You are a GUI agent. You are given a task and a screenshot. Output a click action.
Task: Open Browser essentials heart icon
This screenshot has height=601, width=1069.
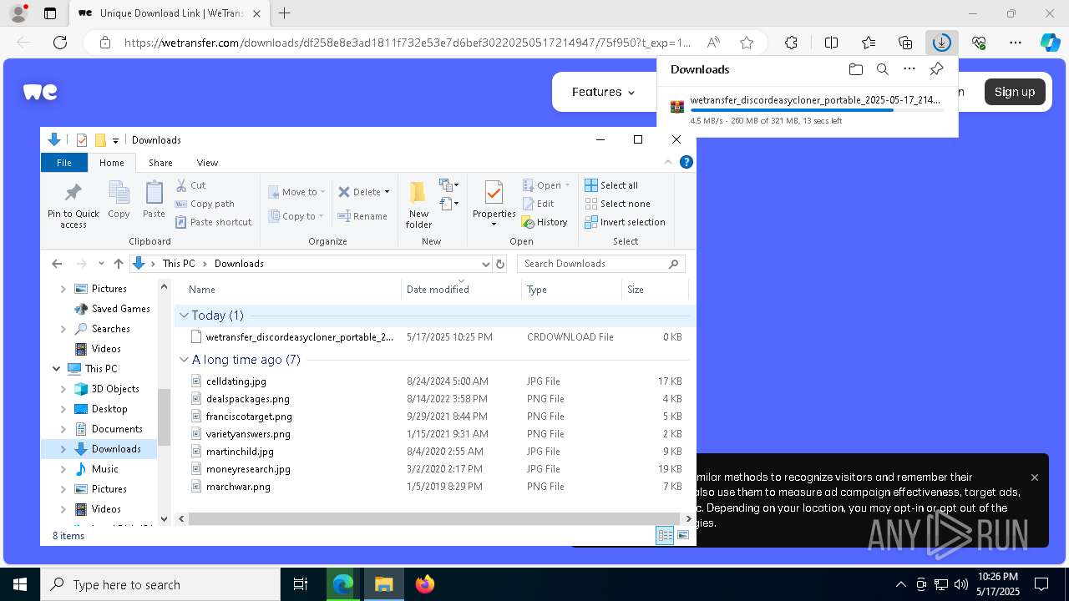pos(979,43)
